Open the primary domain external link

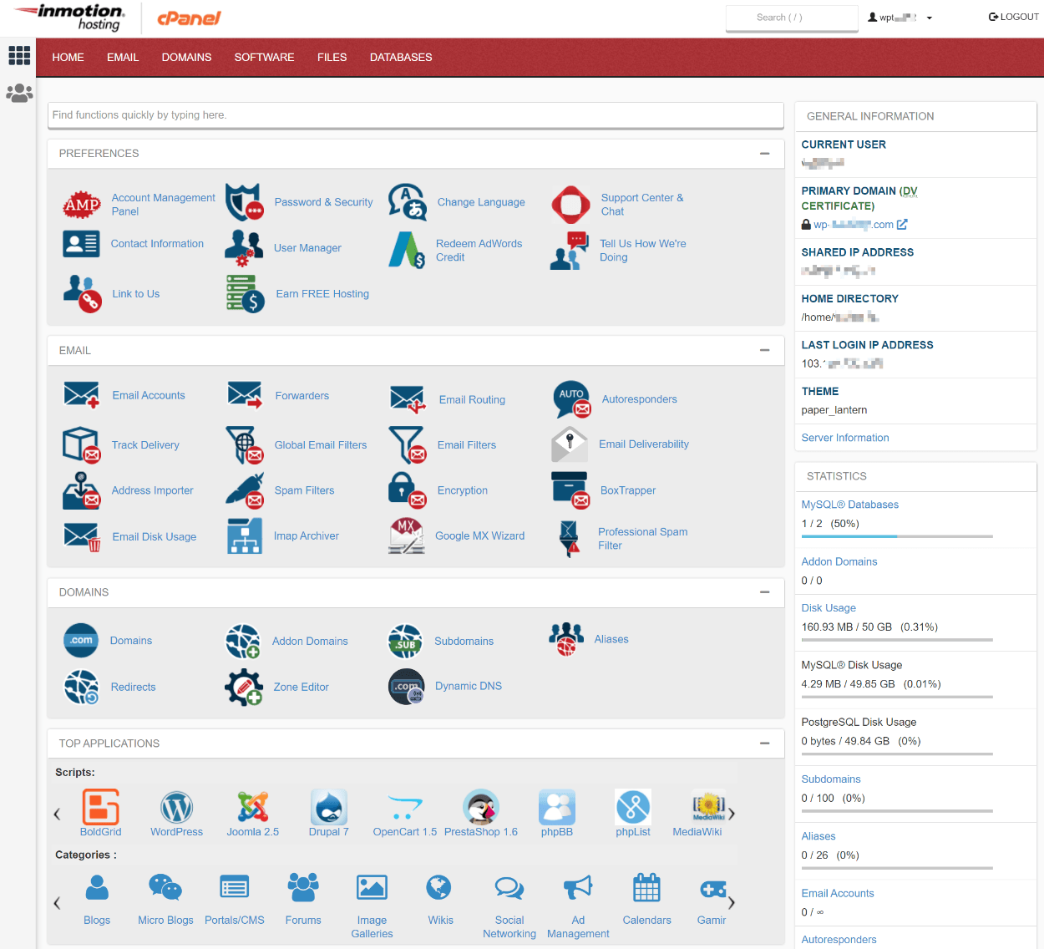902,225
